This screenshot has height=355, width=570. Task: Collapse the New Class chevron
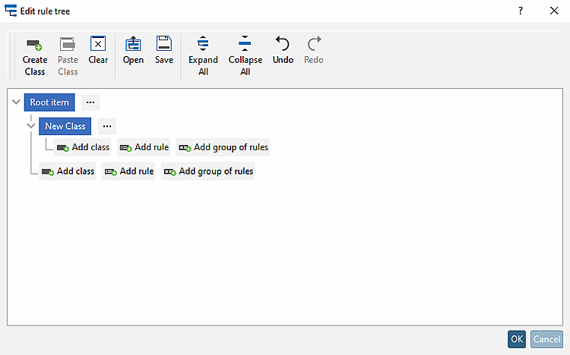click(x=31, y=126)
